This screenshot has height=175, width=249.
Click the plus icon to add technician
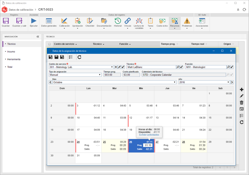click(x=242, y=90)
